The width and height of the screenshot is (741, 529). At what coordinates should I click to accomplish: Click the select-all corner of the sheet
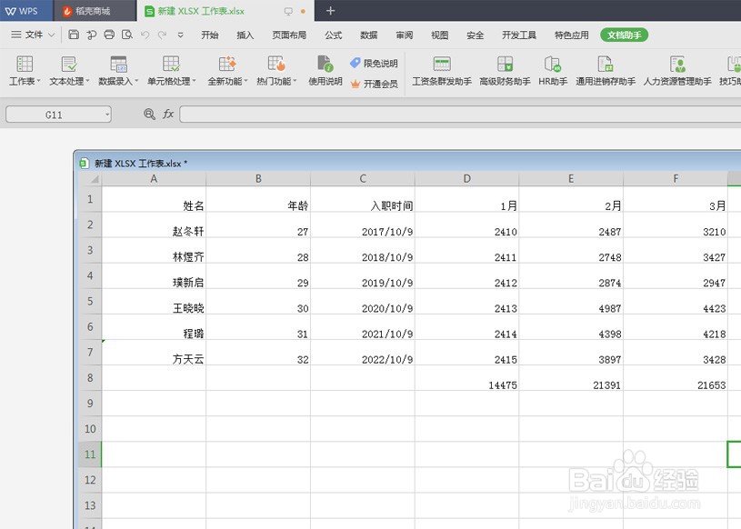point(90,179)
